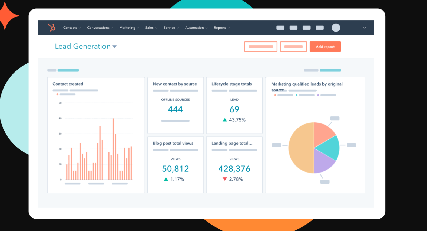Viewport: 427px width, 231px height.
Task: Click the tallest bar in Contact created chart
Action: click(113, 149)
